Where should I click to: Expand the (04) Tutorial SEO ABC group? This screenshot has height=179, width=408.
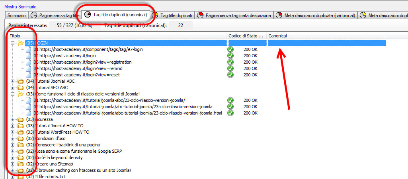12,88
